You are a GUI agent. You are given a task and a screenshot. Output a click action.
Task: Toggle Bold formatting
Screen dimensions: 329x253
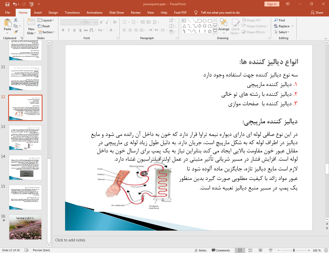click(63, 30)
